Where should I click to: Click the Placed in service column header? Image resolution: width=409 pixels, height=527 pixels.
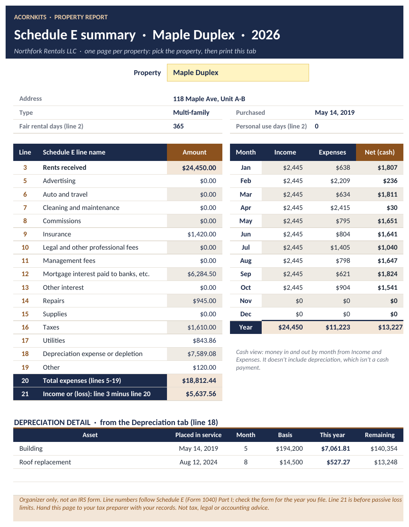click(198, 435)
